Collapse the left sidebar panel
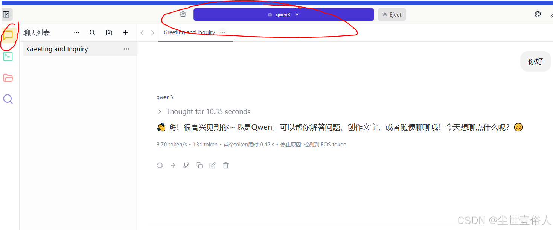Image resolution: width=553 pixels, height=230 pixels. [6, 15]
